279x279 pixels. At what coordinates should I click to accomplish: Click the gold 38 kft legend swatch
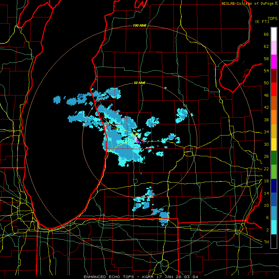[x=274, y=131]
